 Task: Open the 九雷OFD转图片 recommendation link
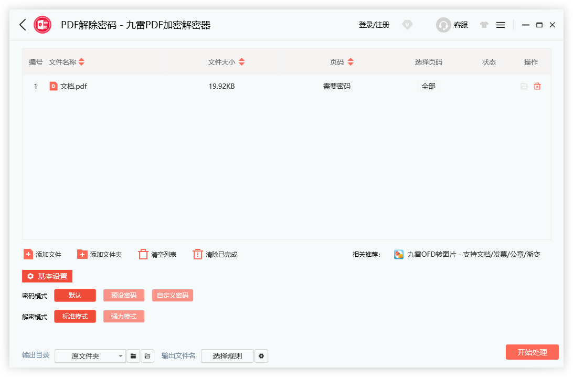pyautogui.click(x=474, y=254)
